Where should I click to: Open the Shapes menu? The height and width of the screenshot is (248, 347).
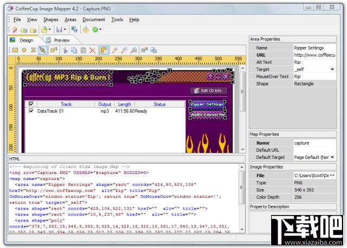coord(50,19)
